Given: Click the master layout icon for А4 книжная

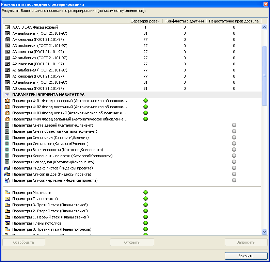Looking at the screenshot, I should coord(7,39).
